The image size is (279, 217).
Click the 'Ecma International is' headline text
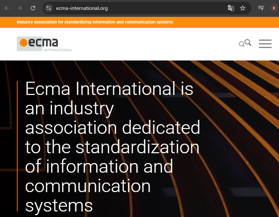click(109, 89)
